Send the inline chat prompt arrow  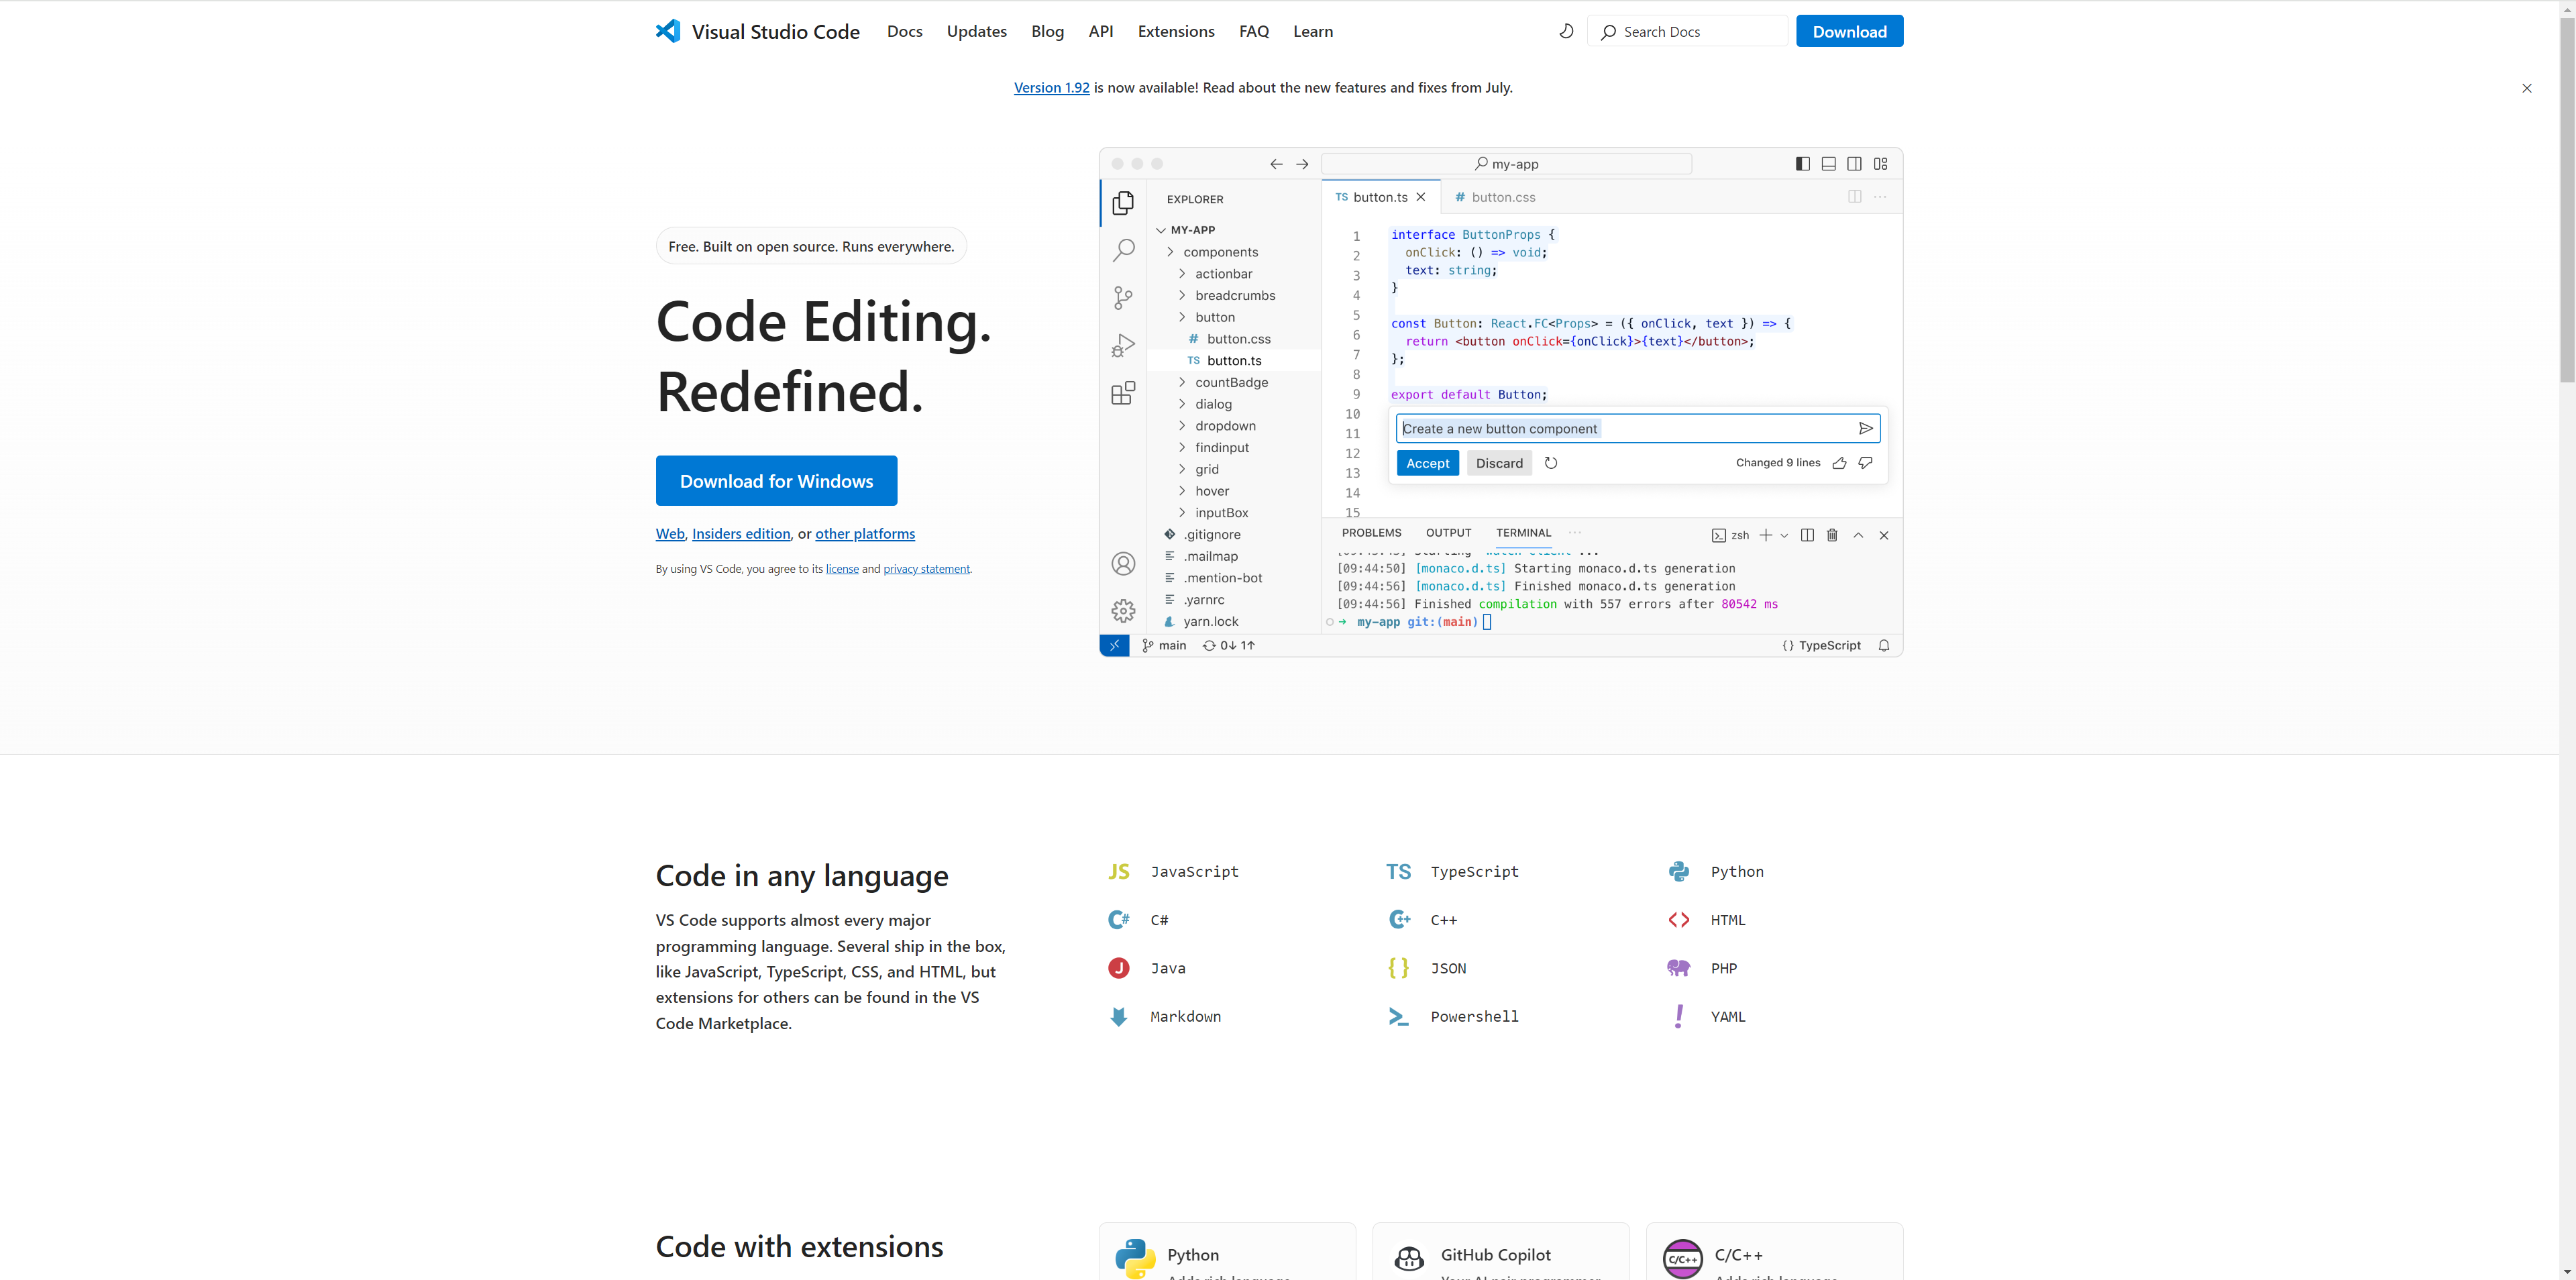pos(1865,429)
